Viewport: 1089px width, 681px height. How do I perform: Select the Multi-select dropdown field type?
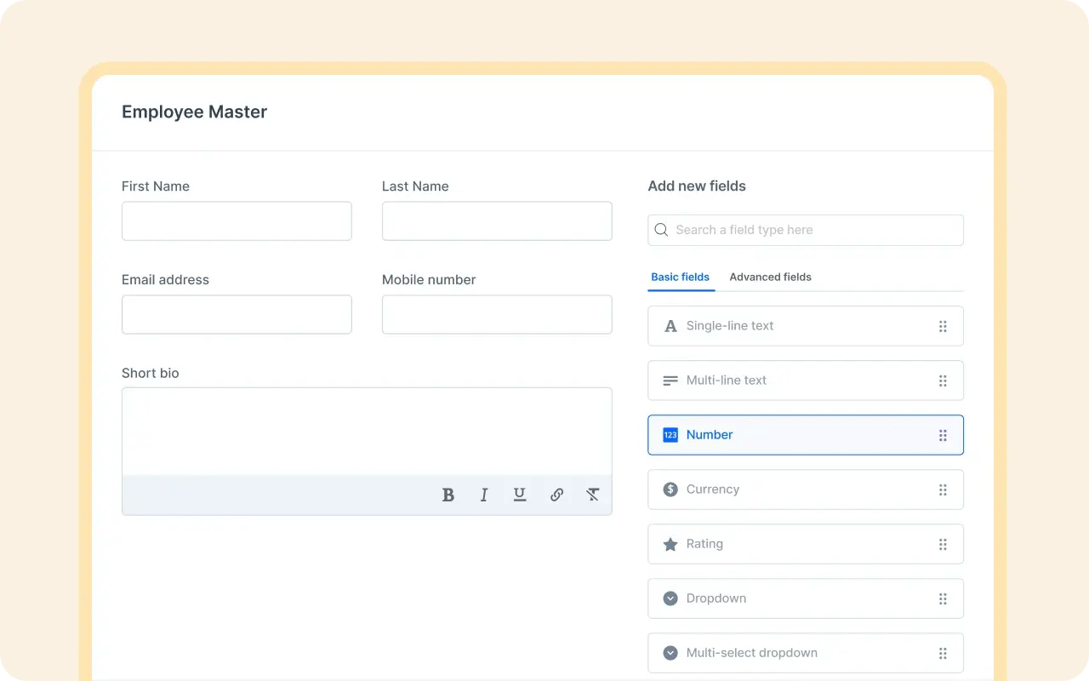806,653
